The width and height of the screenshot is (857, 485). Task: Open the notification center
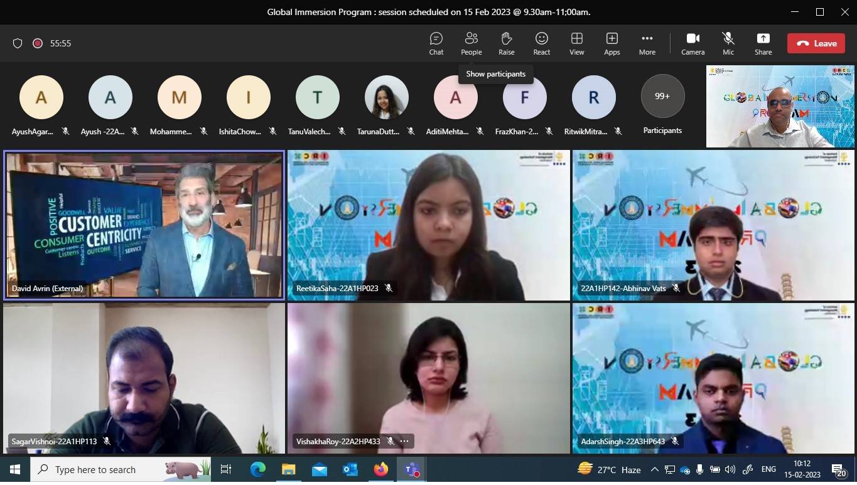pos(839,469)
